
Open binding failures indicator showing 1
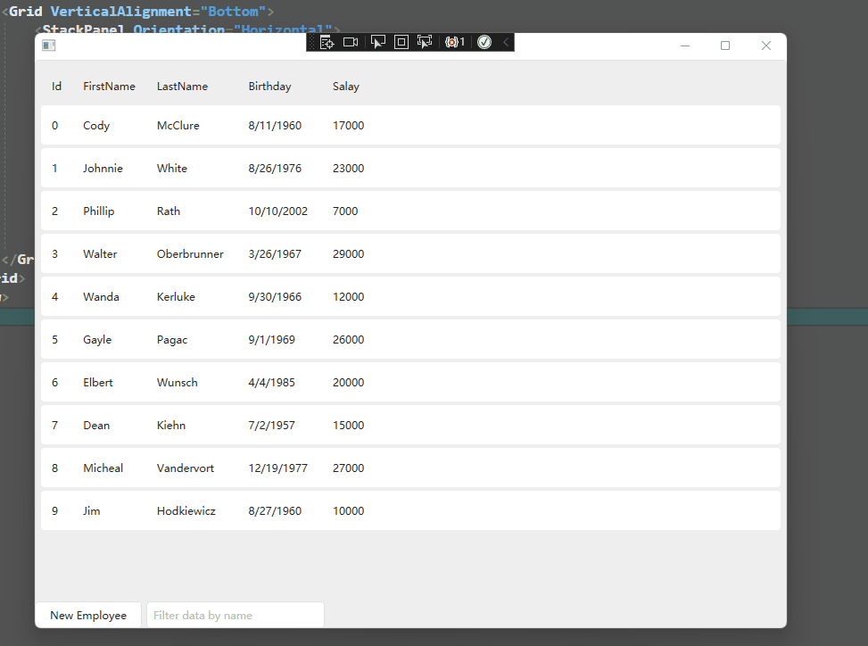coord(454,42)
